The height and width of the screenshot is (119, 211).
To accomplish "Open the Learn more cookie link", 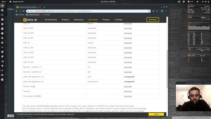I will [71, 114].
